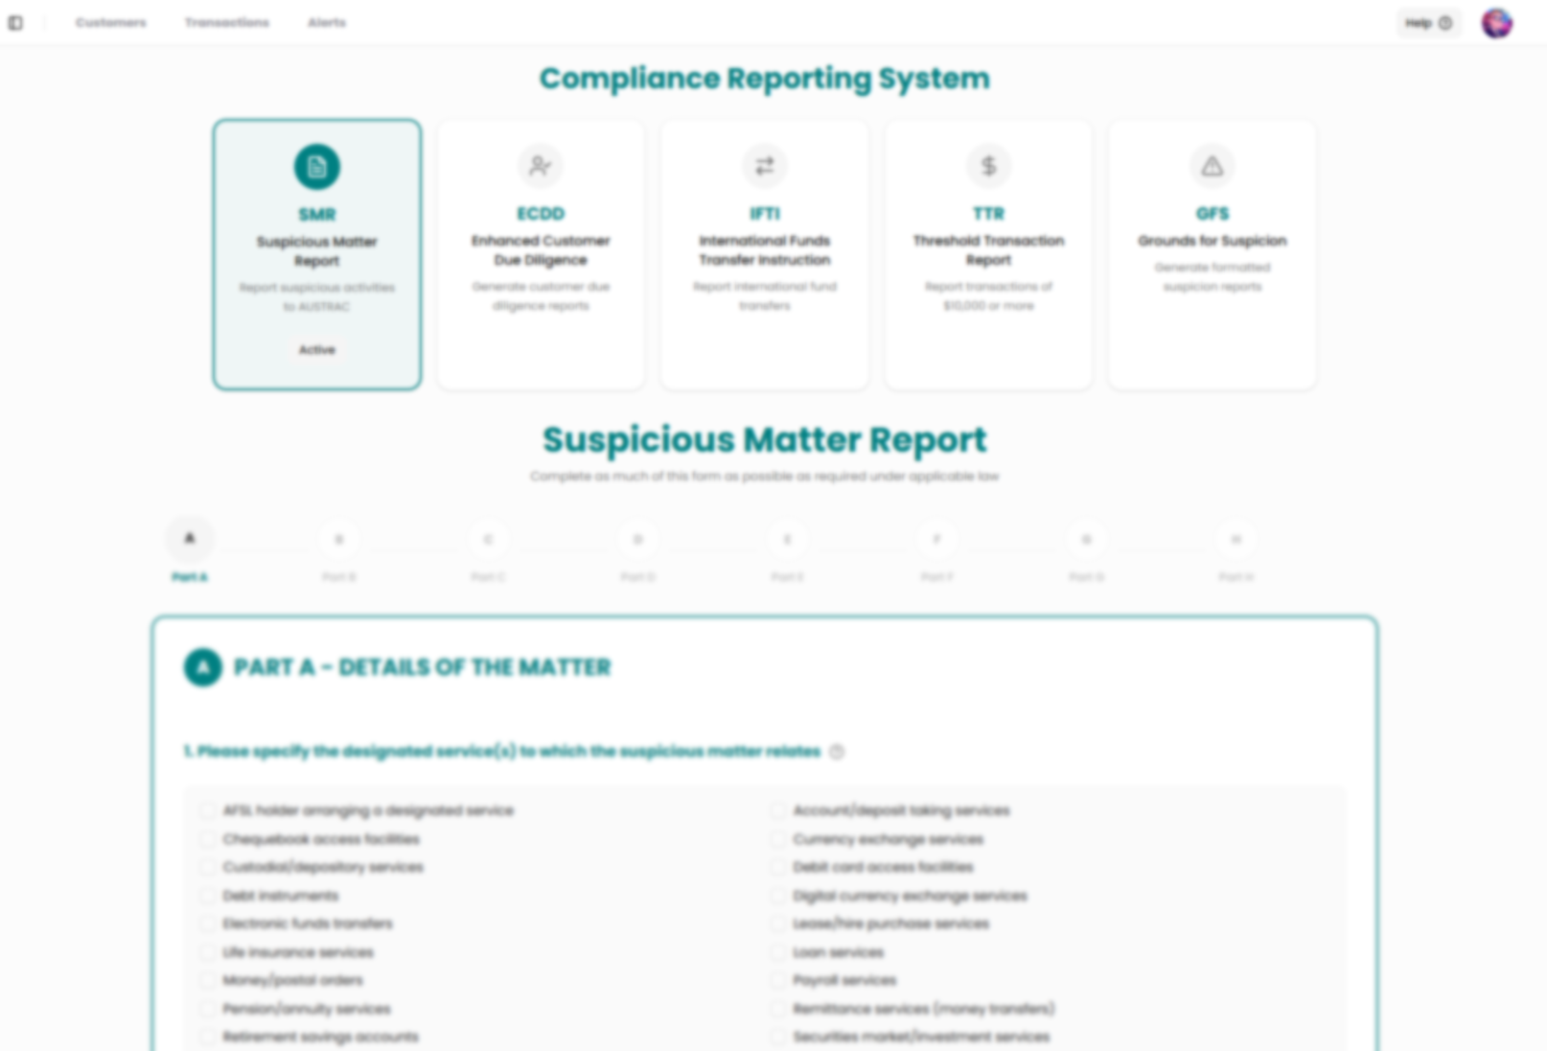Image resolution: width=1547 pixels, height=1051 pixels.
Task: Click the IFTI funds transfer arrows icon
Action: point(764,165)
